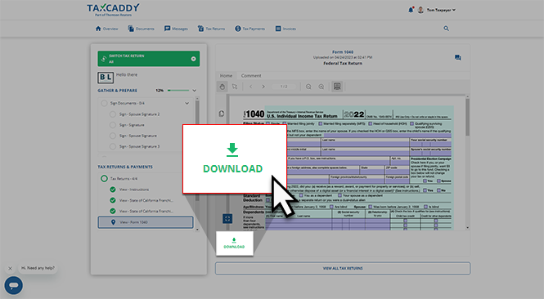Go to next page arrow
The width and height of the screenshot is (544, 299).
click(263, 87)
